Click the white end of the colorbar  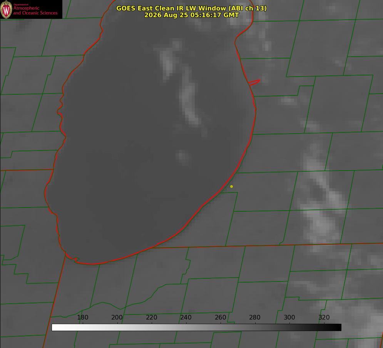(55, 327)
